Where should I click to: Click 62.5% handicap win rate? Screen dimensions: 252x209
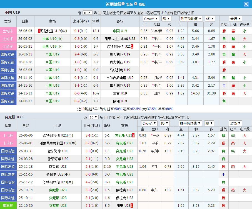pyautogui.click(x=136, y=109)
